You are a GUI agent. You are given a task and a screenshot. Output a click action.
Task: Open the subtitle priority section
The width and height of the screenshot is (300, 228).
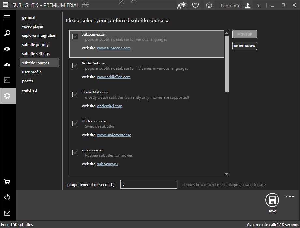click(x=36, y=45)
